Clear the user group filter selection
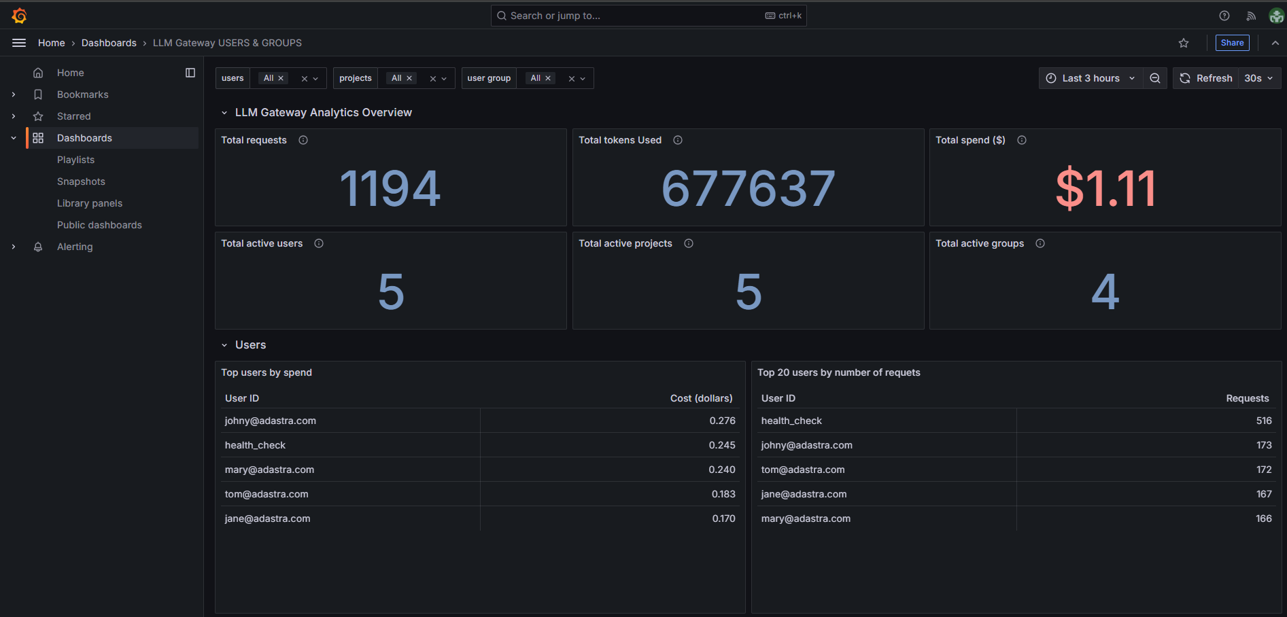Screen dimensions: 1287x617 pos(572,79)
